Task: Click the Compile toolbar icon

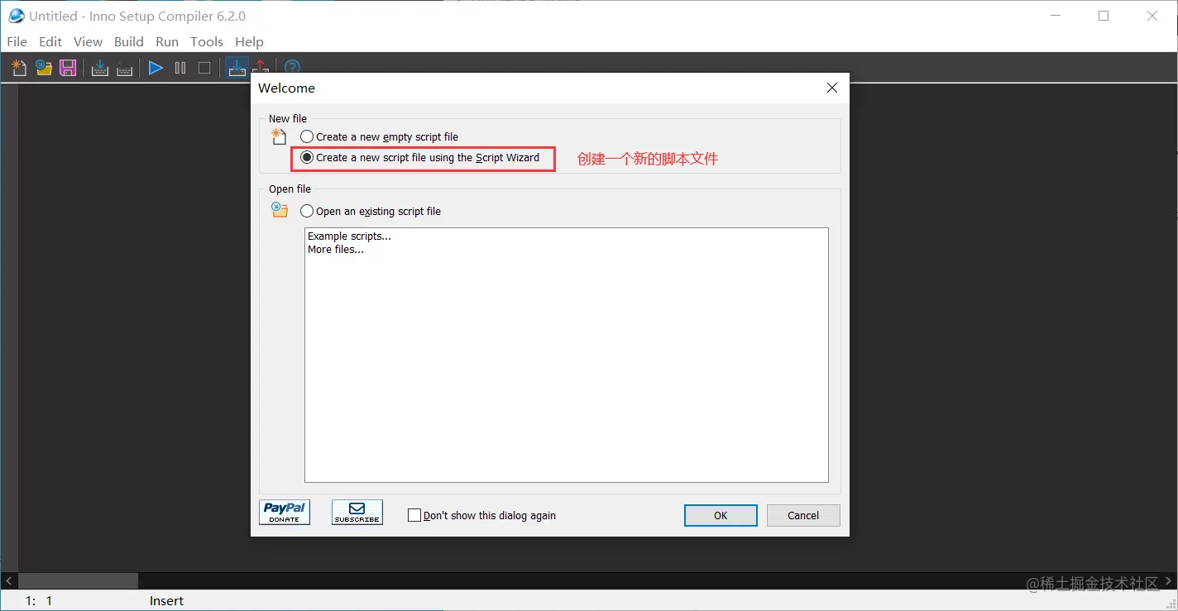Action: click(100, 68)
